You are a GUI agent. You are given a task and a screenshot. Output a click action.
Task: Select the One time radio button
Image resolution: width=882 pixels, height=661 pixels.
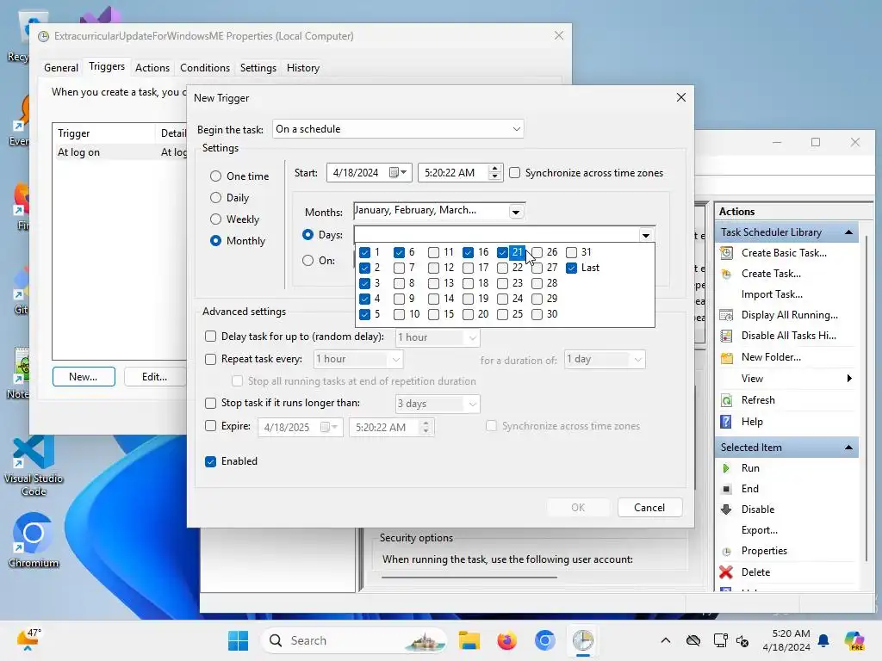coord(215,176)
